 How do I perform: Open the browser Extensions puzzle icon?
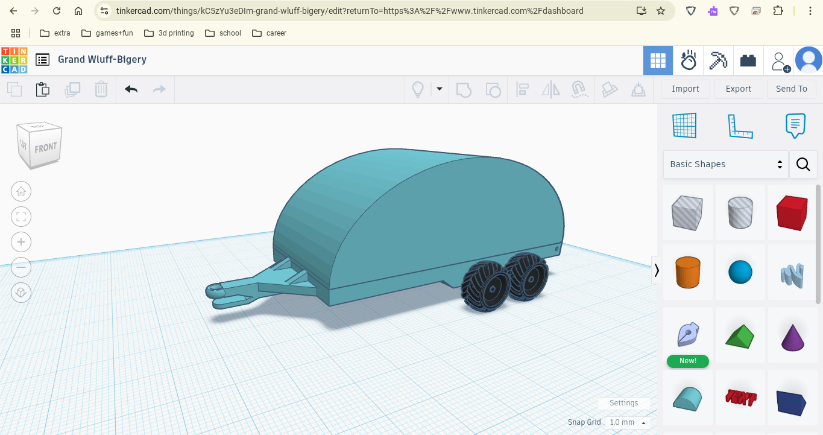[778, 11]
